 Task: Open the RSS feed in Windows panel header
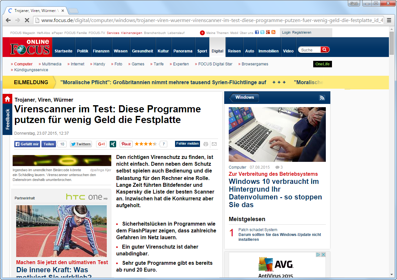(x=322, y=98)
